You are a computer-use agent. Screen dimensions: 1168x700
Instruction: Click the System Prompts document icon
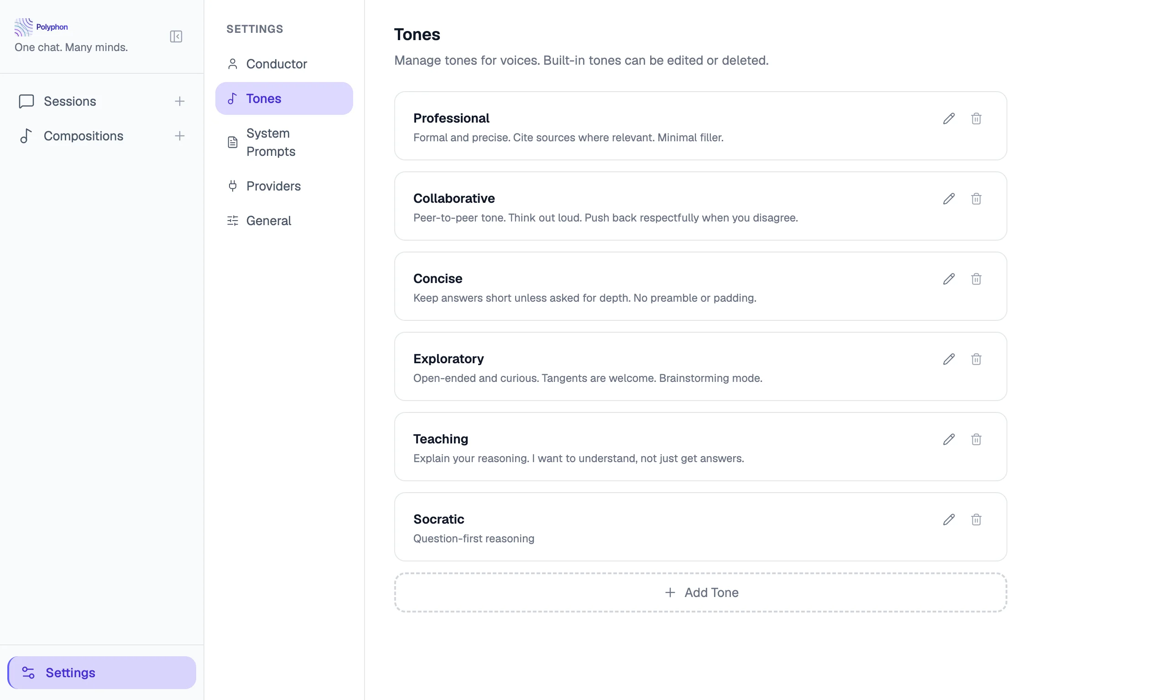232,142
